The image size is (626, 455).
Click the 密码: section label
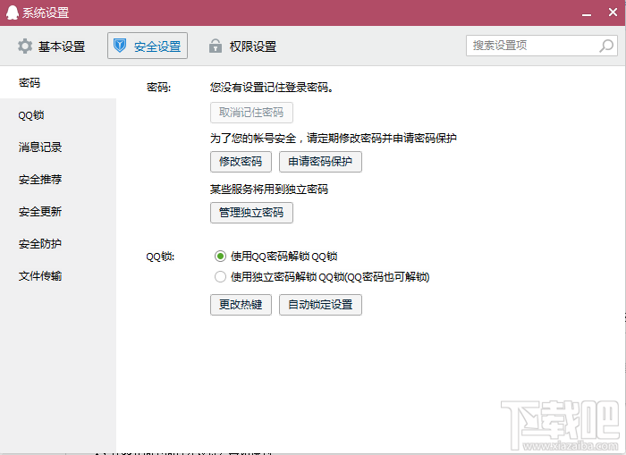pos(158,88)
